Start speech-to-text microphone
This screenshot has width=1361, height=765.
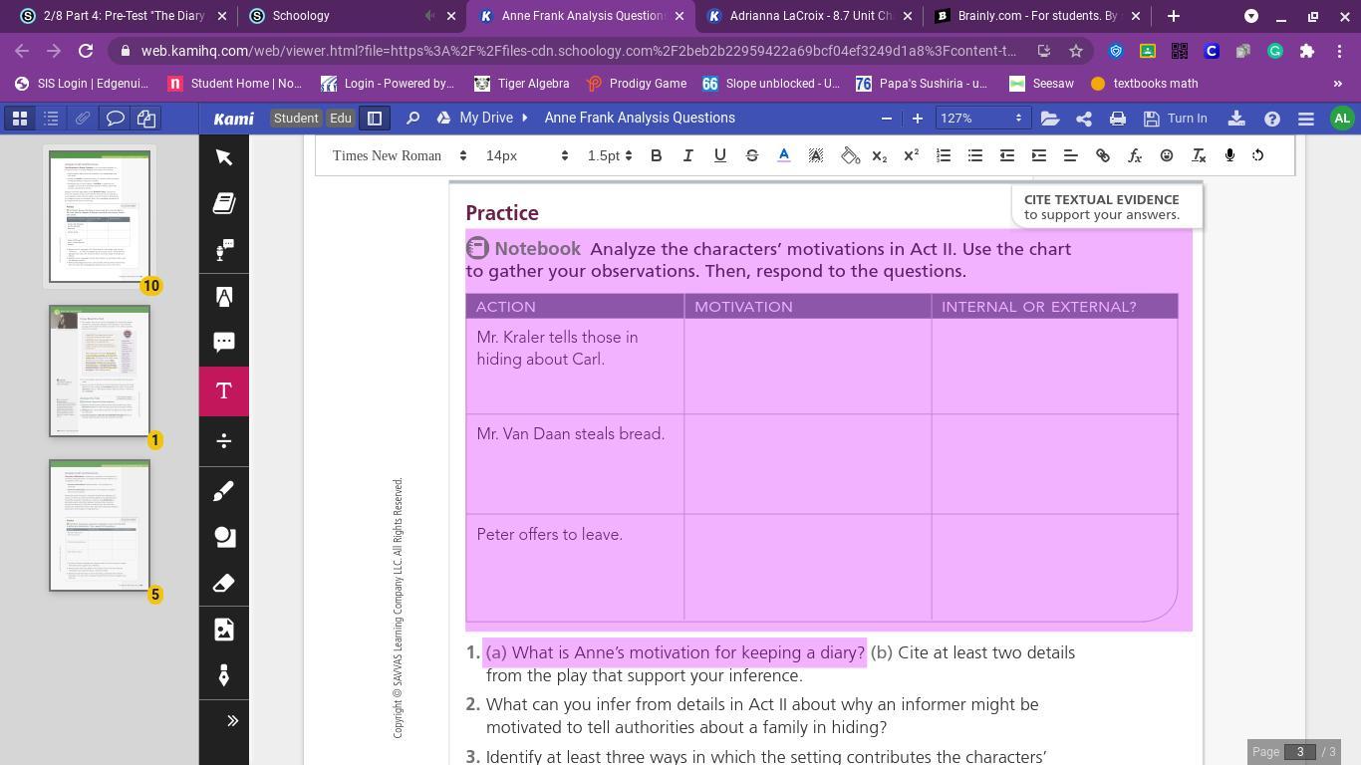coord(1229,155)
